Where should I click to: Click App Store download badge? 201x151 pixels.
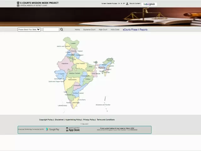tap(73, 129)
